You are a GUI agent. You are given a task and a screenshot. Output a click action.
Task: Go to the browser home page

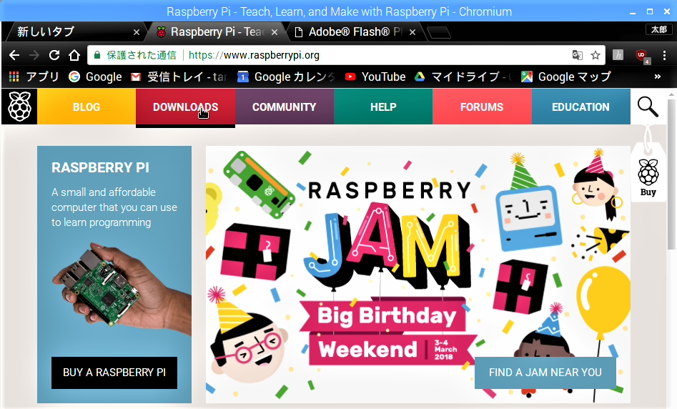(74, 55)
